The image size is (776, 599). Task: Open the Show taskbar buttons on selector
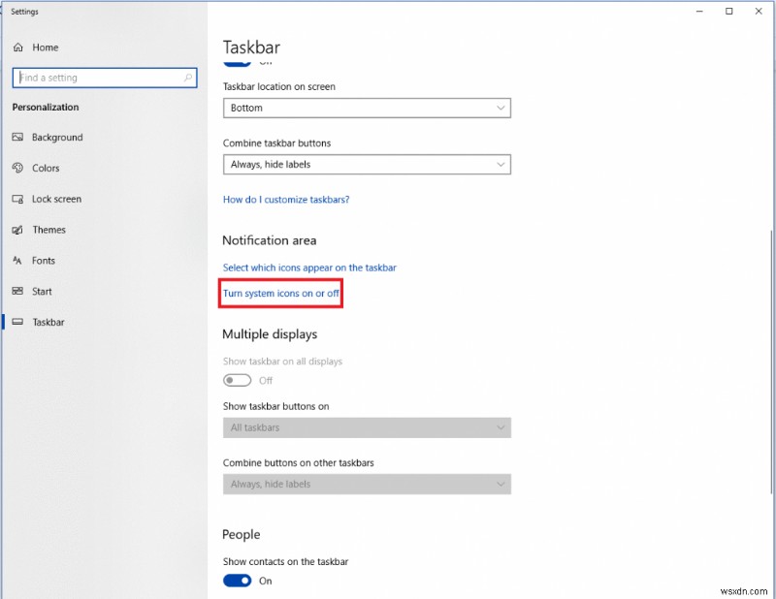click(x=367, y=427)
